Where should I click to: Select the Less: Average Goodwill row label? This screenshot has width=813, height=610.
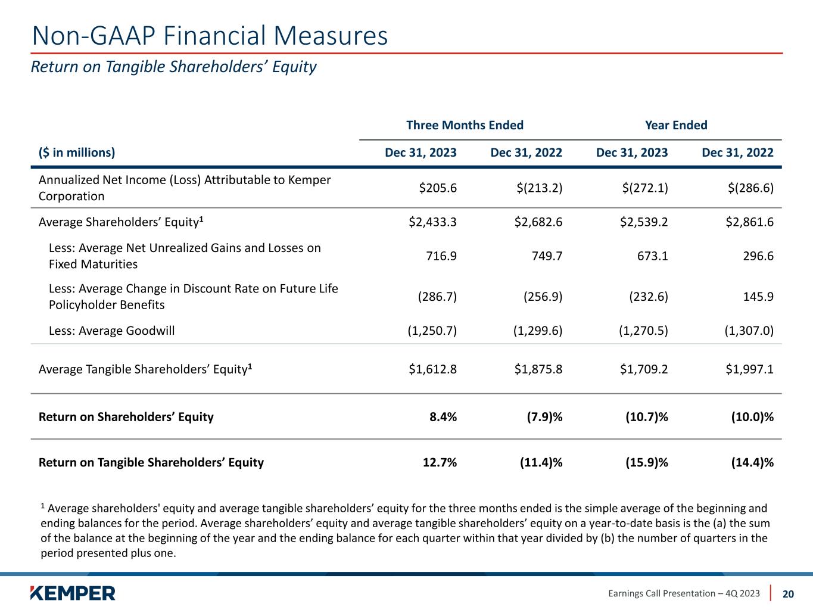click(x=111, y=331)
